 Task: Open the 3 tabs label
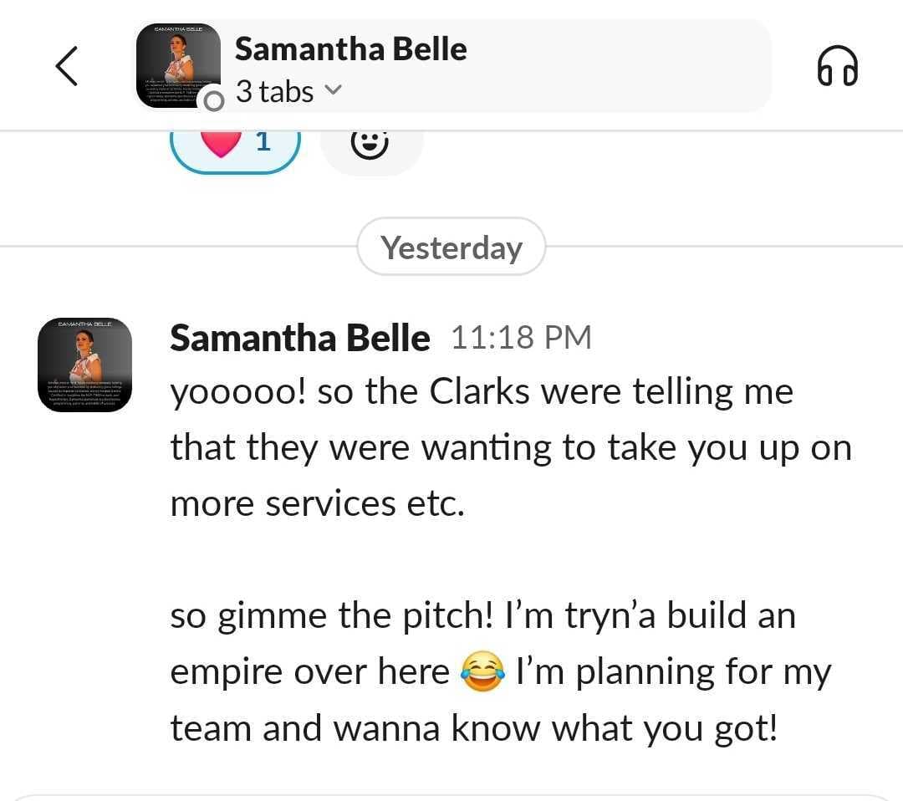(274, 92)
